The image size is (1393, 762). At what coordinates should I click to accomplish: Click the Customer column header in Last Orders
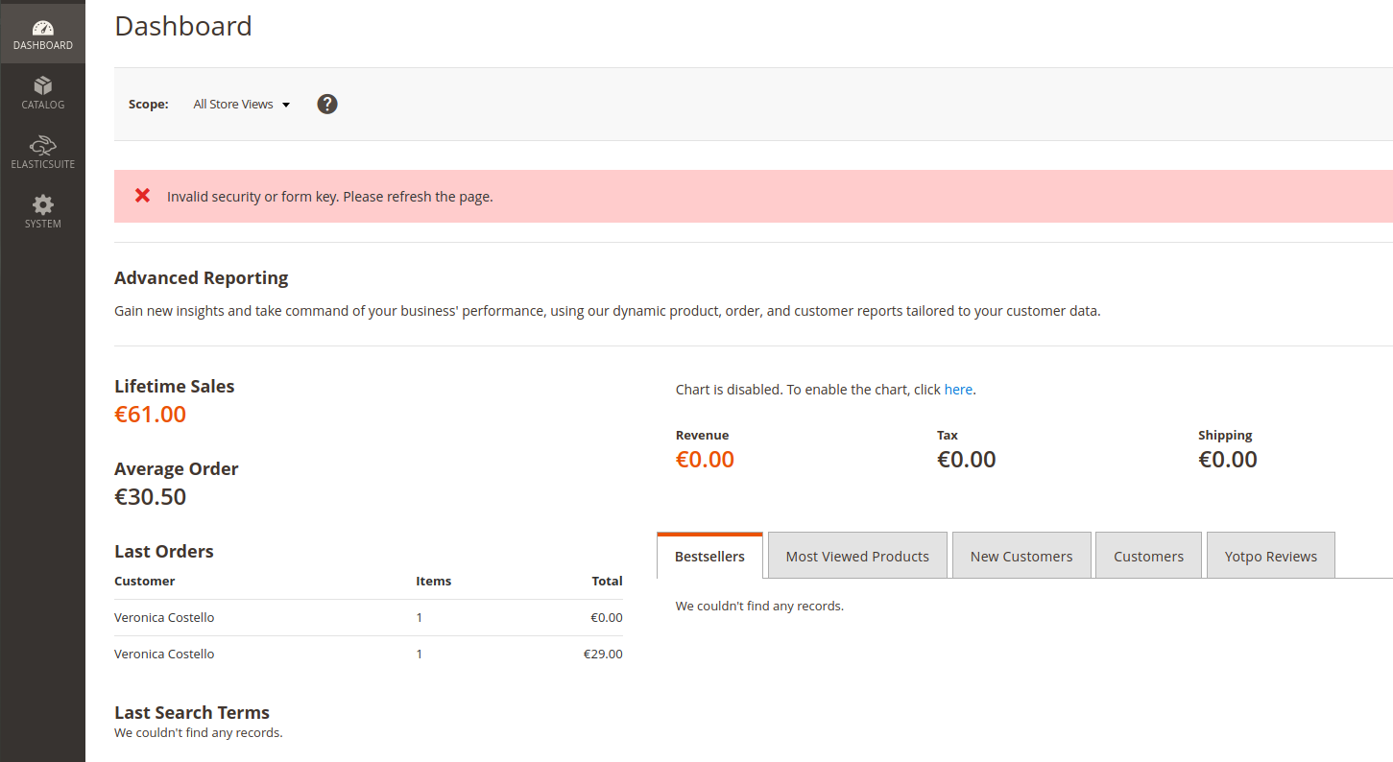[x=144, y=581]
